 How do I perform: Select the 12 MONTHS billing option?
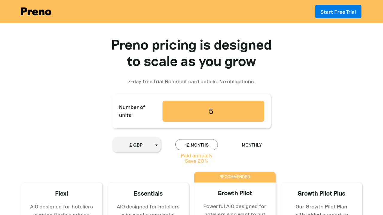[x=196, y=145]
